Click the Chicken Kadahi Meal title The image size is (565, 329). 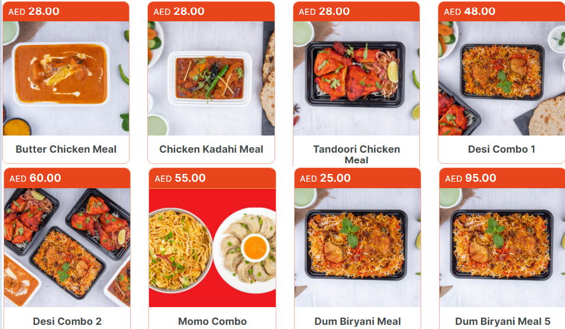[x=211, y=149]
